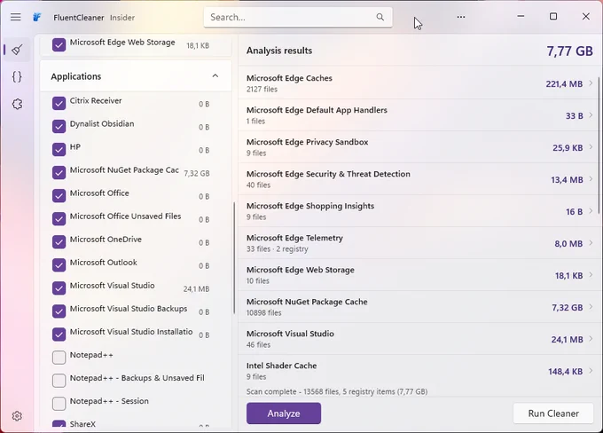Click the FluentCleaner app logo icon

click(37, 18)
